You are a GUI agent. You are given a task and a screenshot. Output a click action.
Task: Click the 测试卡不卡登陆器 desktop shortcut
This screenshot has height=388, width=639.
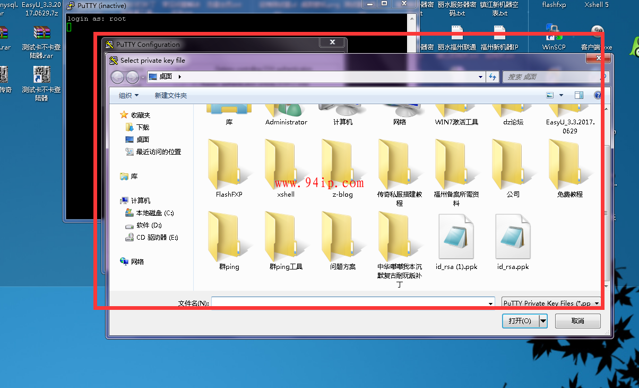[x=41, y=83]
